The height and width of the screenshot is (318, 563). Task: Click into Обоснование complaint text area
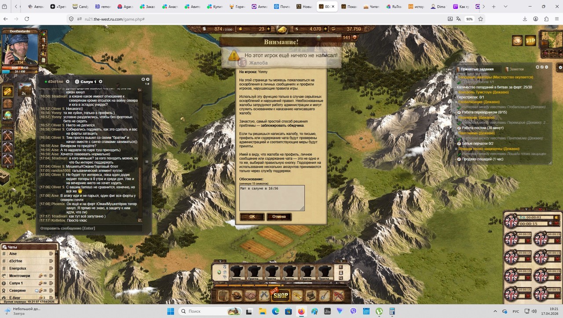(272, 198)
